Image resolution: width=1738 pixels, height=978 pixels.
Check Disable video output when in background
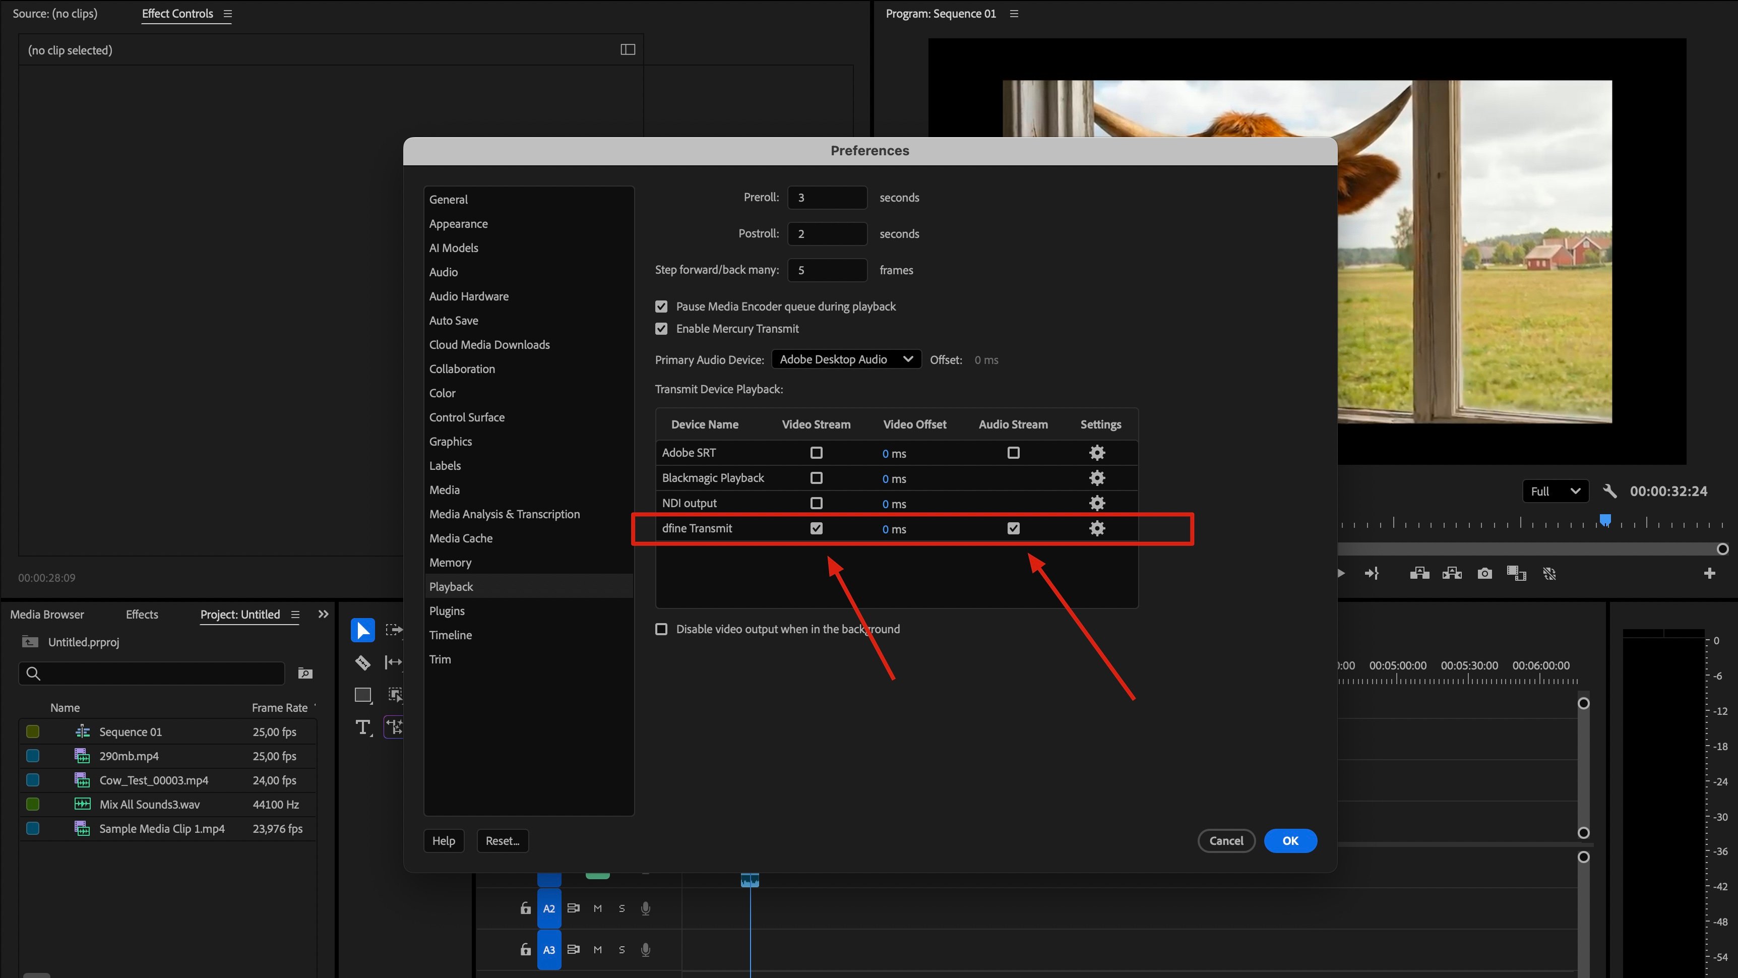[661, 629]
